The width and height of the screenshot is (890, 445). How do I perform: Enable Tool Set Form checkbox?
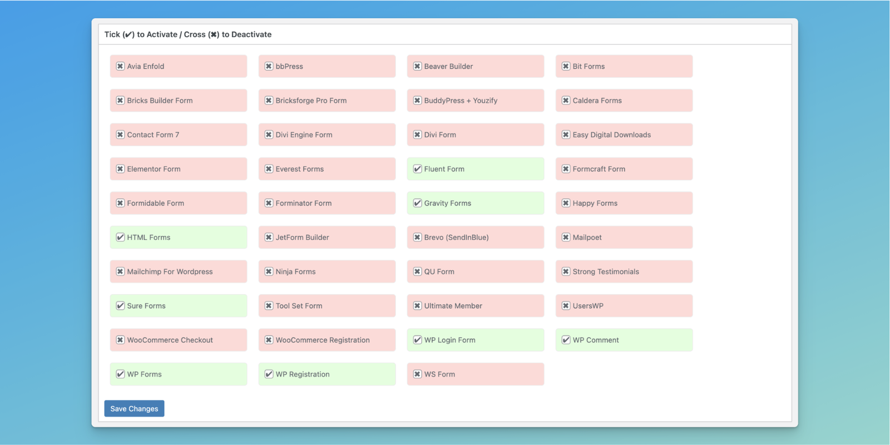tap(269, 306)
